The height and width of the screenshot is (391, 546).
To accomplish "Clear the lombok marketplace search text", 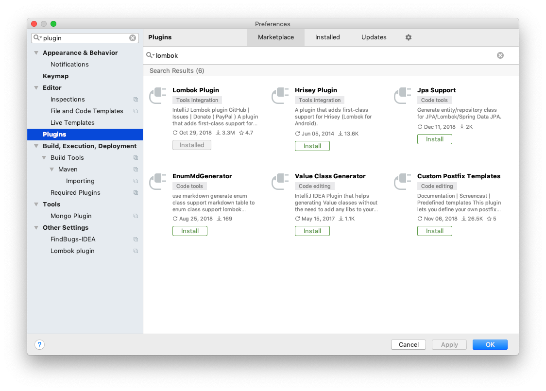I will pyautogui.click(x=500, y=55).
